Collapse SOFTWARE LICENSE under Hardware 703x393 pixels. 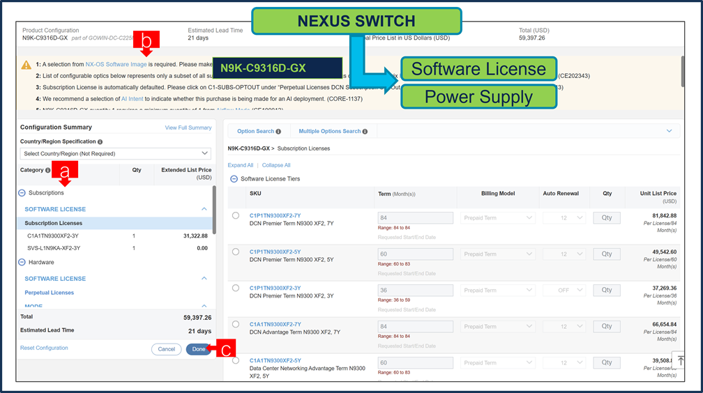204,278
